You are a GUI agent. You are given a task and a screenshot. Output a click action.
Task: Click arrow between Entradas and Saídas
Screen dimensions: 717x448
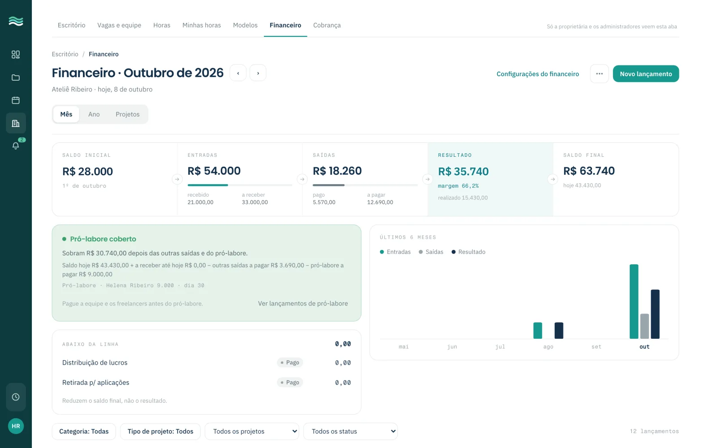[x=302, y=179]
